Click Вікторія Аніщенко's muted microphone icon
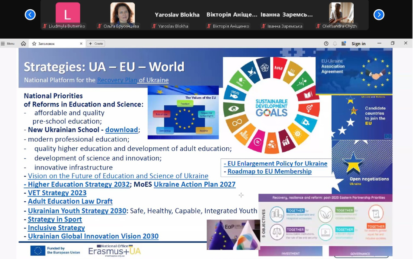The height and width of the screenshot is (259, 413). 209,26
